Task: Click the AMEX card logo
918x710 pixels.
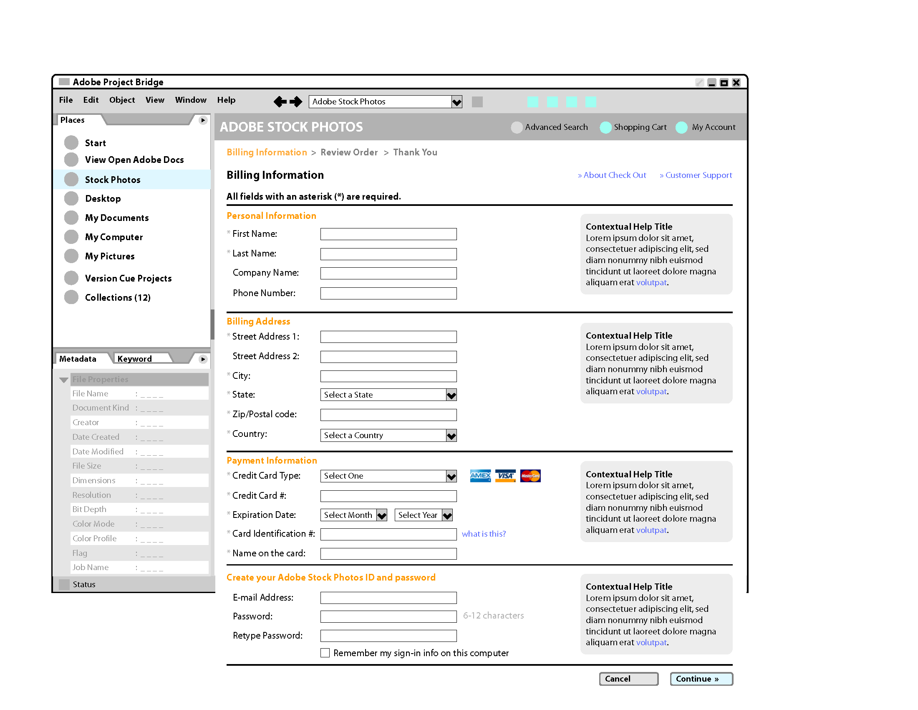Action: (x=480, y=476)
